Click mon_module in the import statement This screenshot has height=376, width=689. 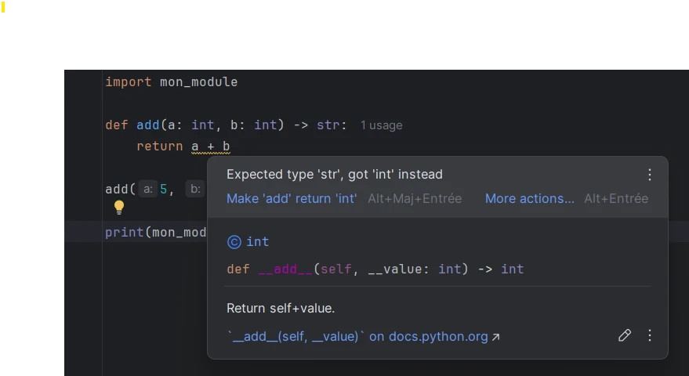click(198, 81)
